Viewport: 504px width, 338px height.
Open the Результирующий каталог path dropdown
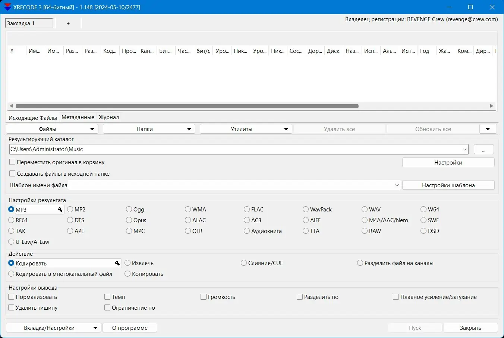click(464, 150)
